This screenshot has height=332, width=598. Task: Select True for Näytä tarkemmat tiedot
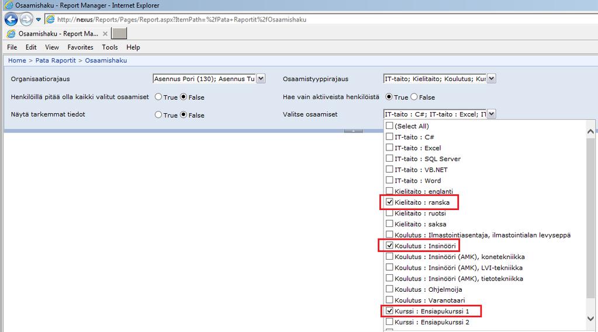coord(158,114)
